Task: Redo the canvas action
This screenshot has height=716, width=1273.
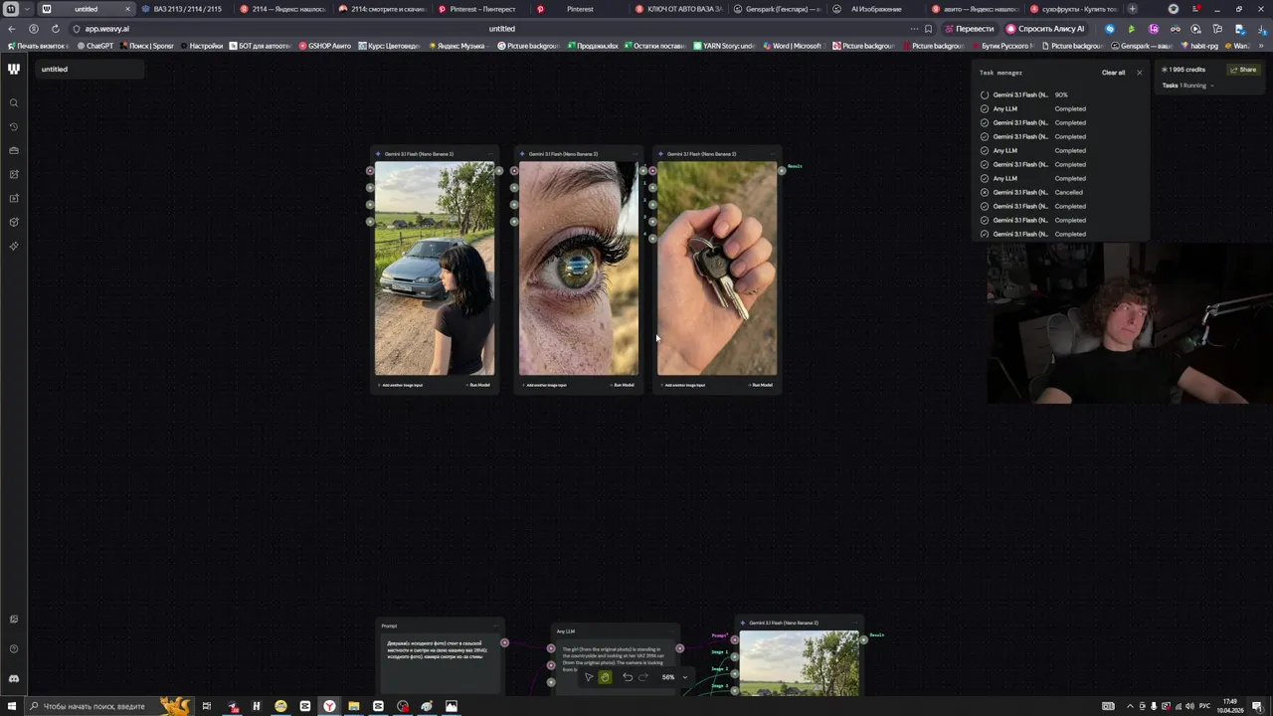Action: point(643,677)
